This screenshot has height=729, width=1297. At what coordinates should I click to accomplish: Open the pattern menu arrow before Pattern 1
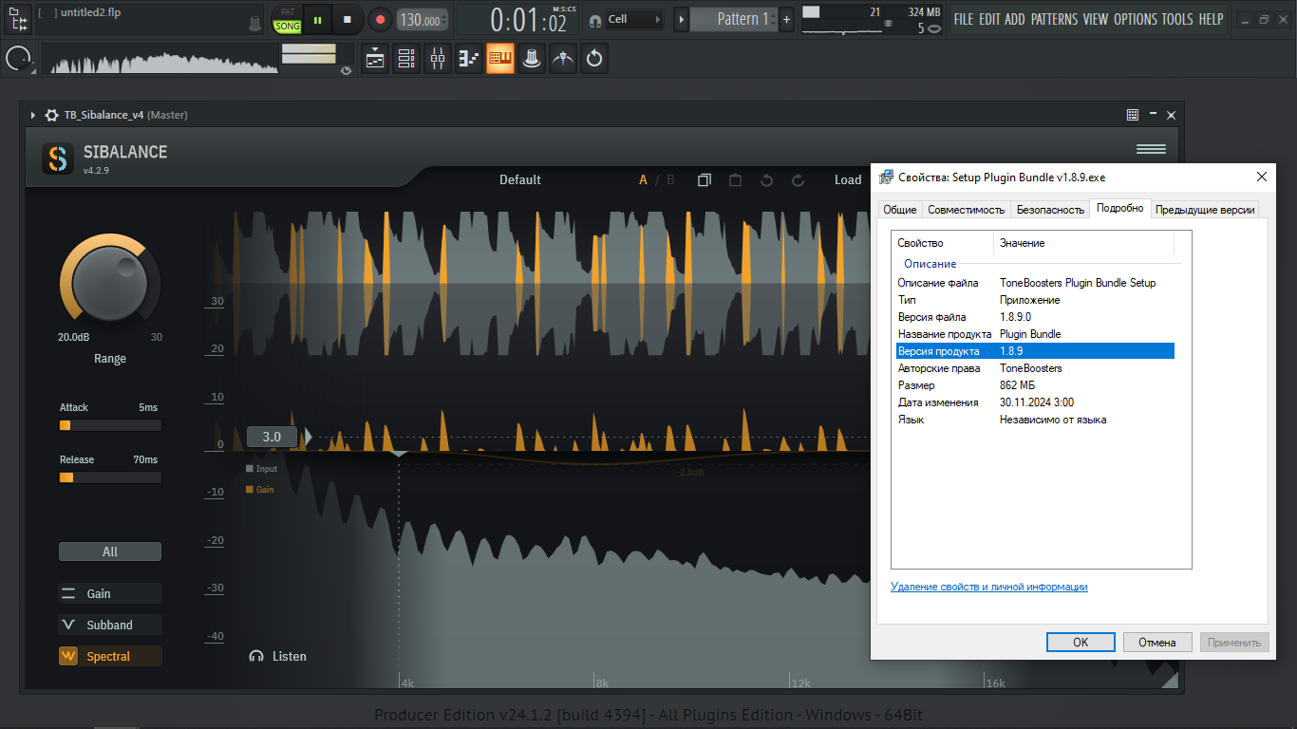pyautogui.click(x=681, y=19)
